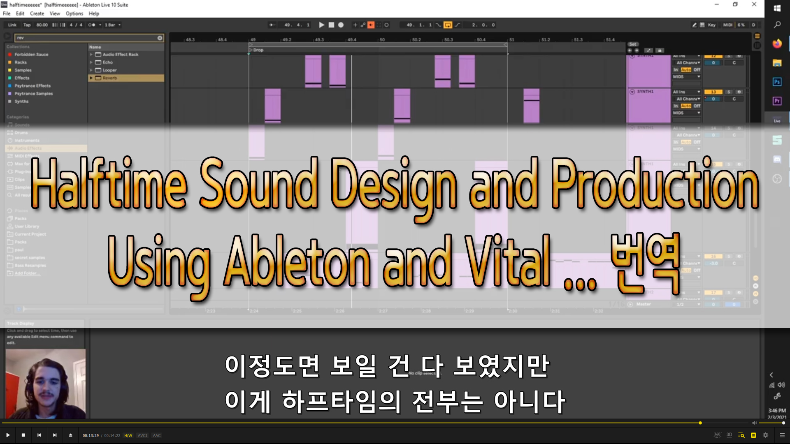This screenshot has width=790, height=444.
Task: Click the Session Record circle button
Action: [386, 25]
